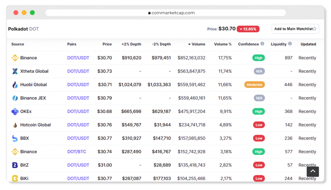Sort by Pairs column header
This screenshot has height=190, width=331.
click(x=72, y=44)
